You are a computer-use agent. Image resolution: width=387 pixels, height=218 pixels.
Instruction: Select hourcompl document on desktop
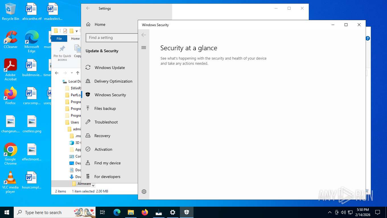[x=32, y=181]
